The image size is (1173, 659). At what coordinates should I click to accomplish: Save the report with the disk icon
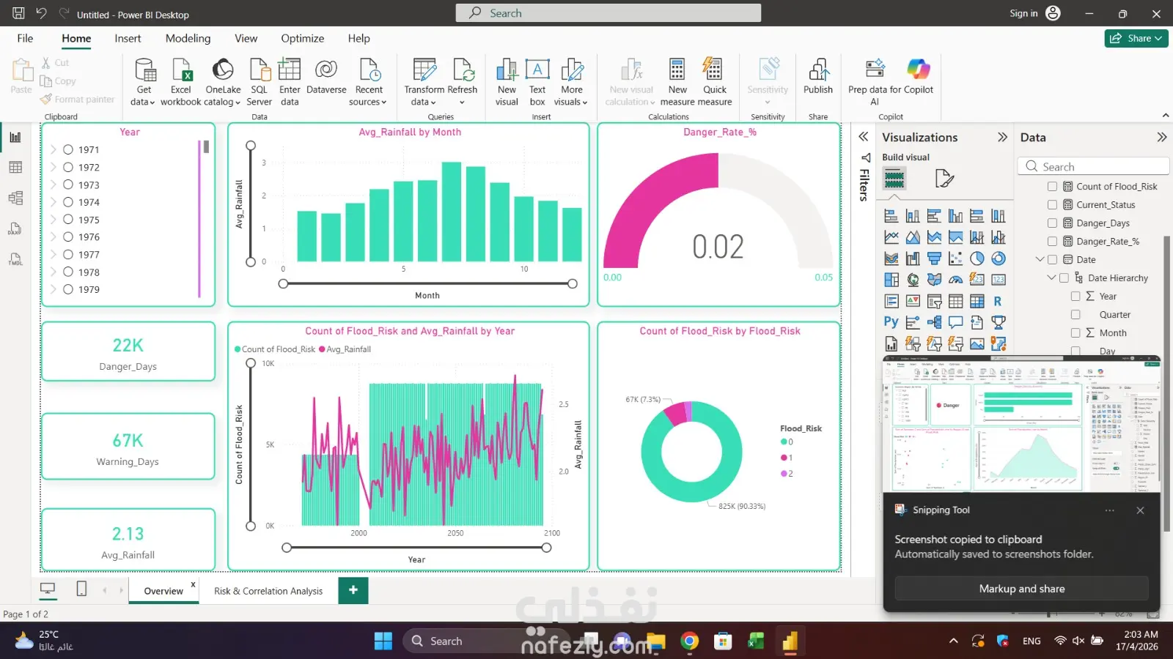(x=18, y=13)
